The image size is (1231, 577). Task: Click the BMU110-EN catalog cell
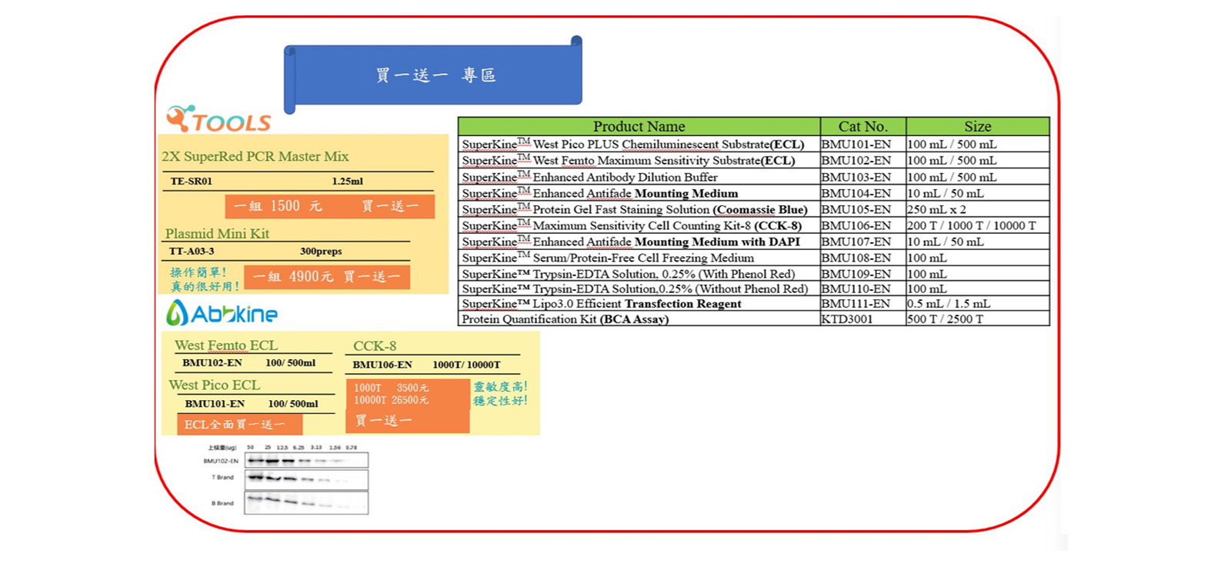click(863, 288)
